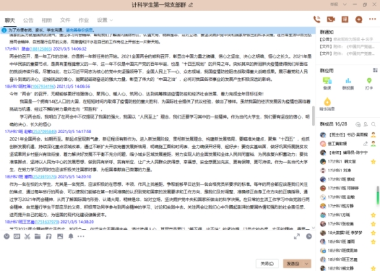Search the group members list
Viewport: 380px width, 271px height.
373,124
